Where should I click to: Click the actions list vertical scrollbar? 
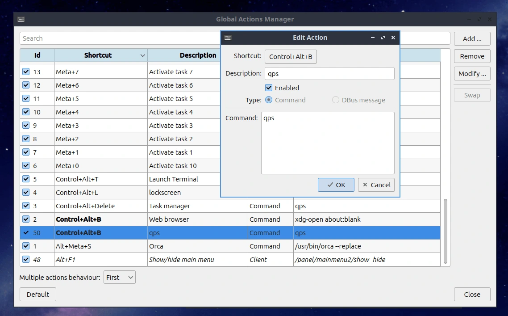point(446,232)
